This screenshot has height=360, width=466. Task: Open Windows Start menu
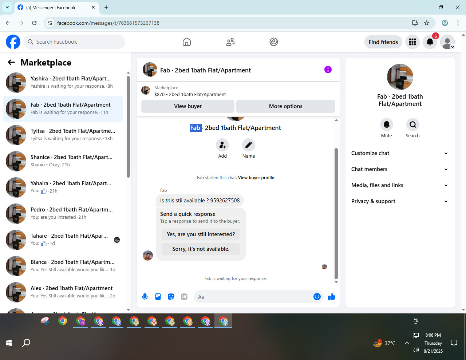coord(9,343)
